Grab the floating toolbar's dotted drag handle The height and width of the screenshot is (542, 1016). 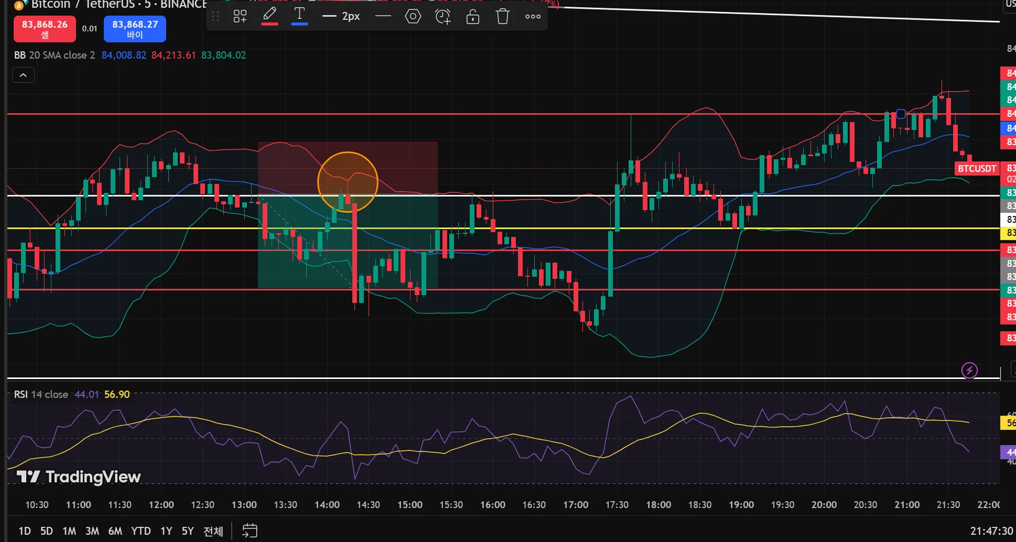215,16
